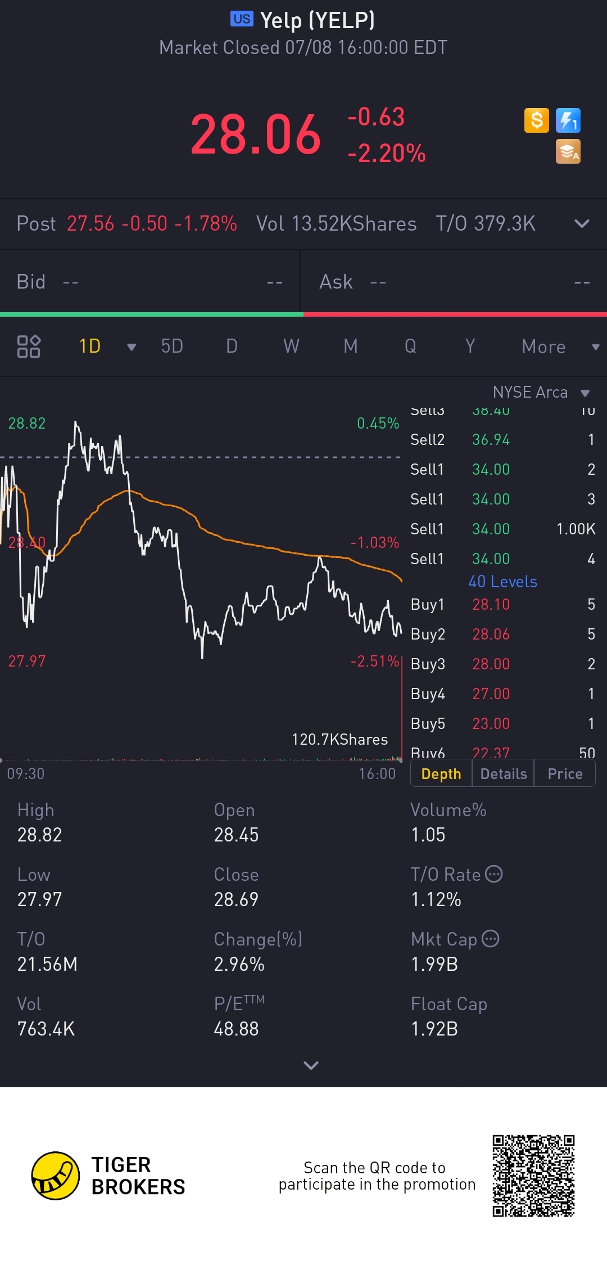Viewport: 607px width, 1265px height.
Task: Tap the Buy5 23.00 order row
Action: point(503,723)
